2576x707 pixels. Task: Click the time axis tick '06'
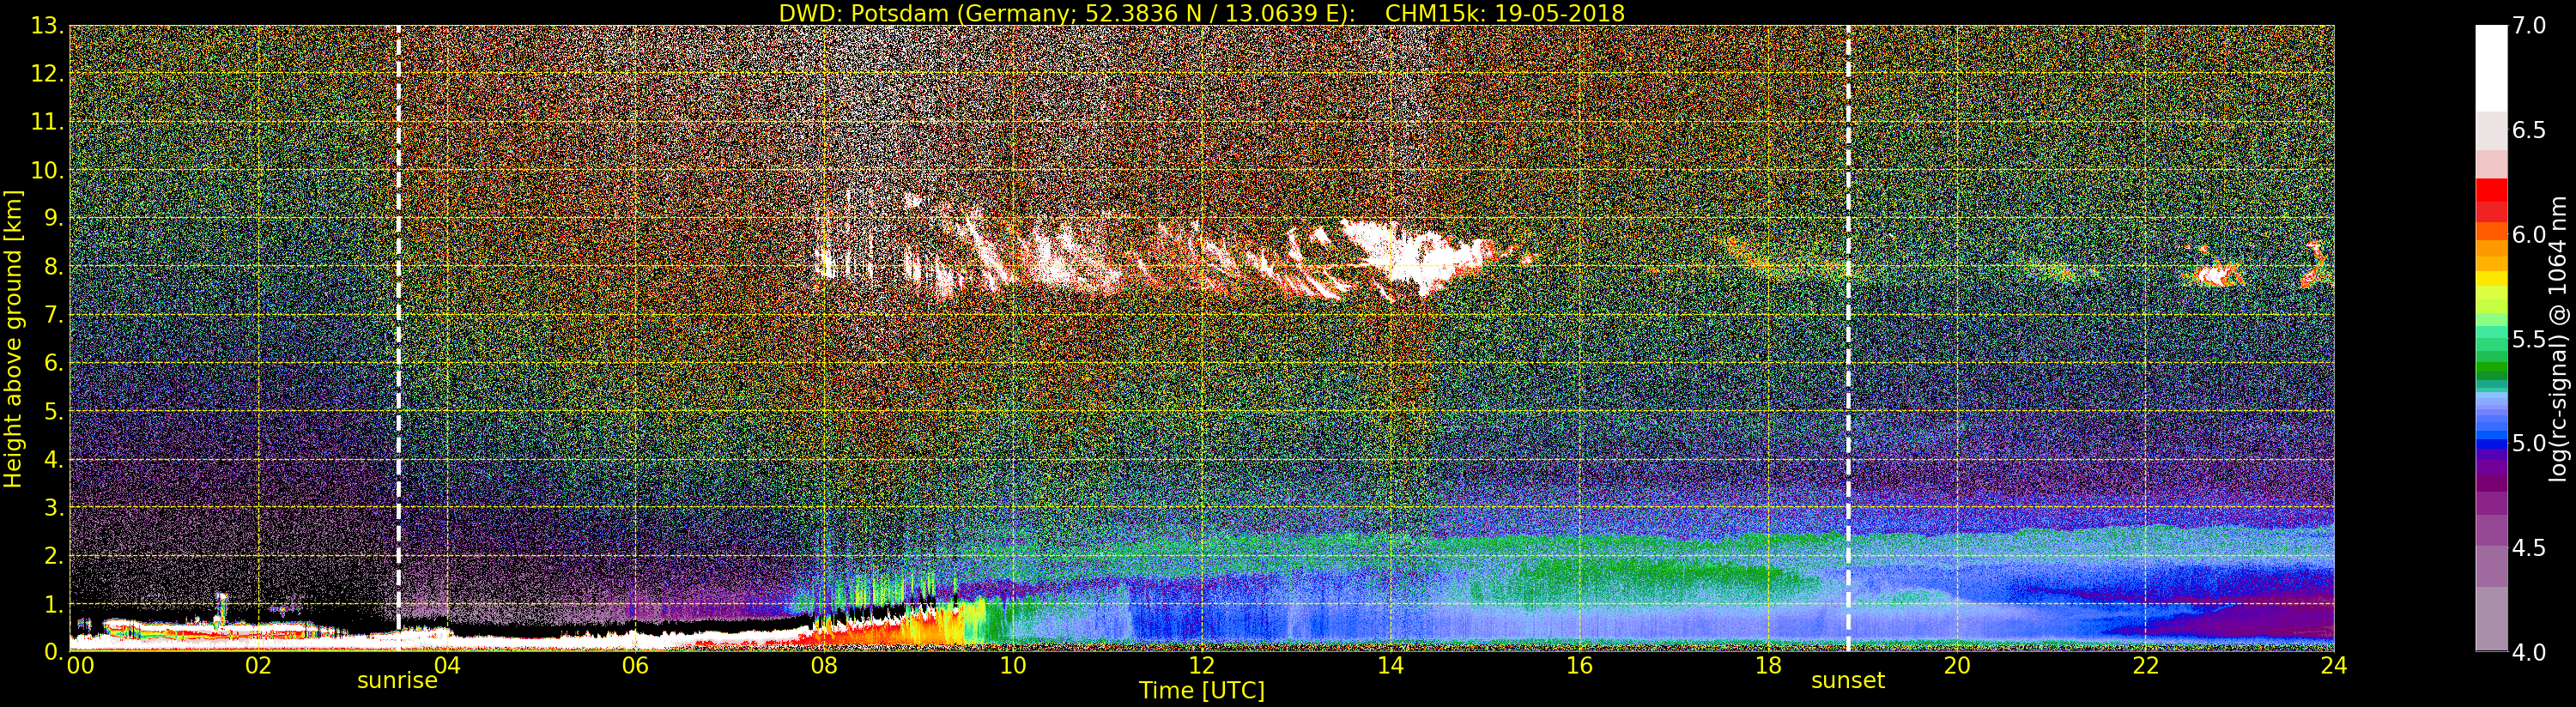635,666
